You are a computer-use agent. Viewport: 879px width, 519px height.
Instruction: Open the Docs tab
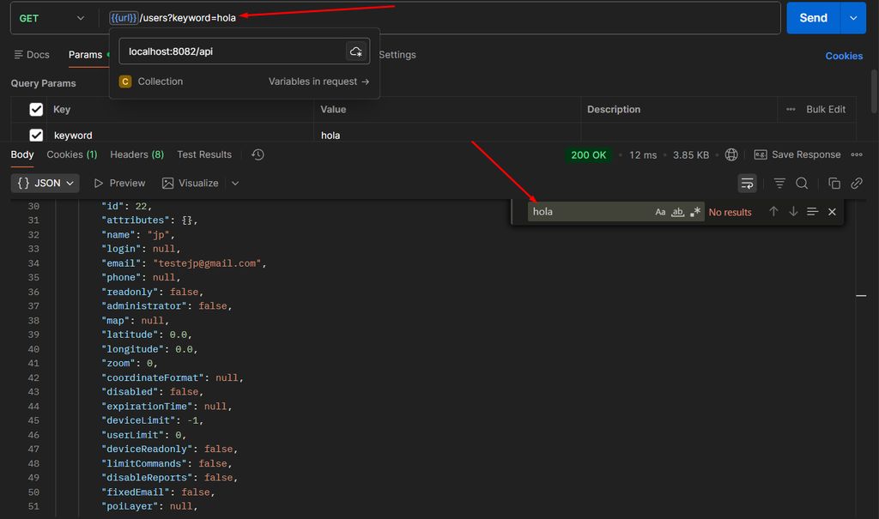[32, 55]
